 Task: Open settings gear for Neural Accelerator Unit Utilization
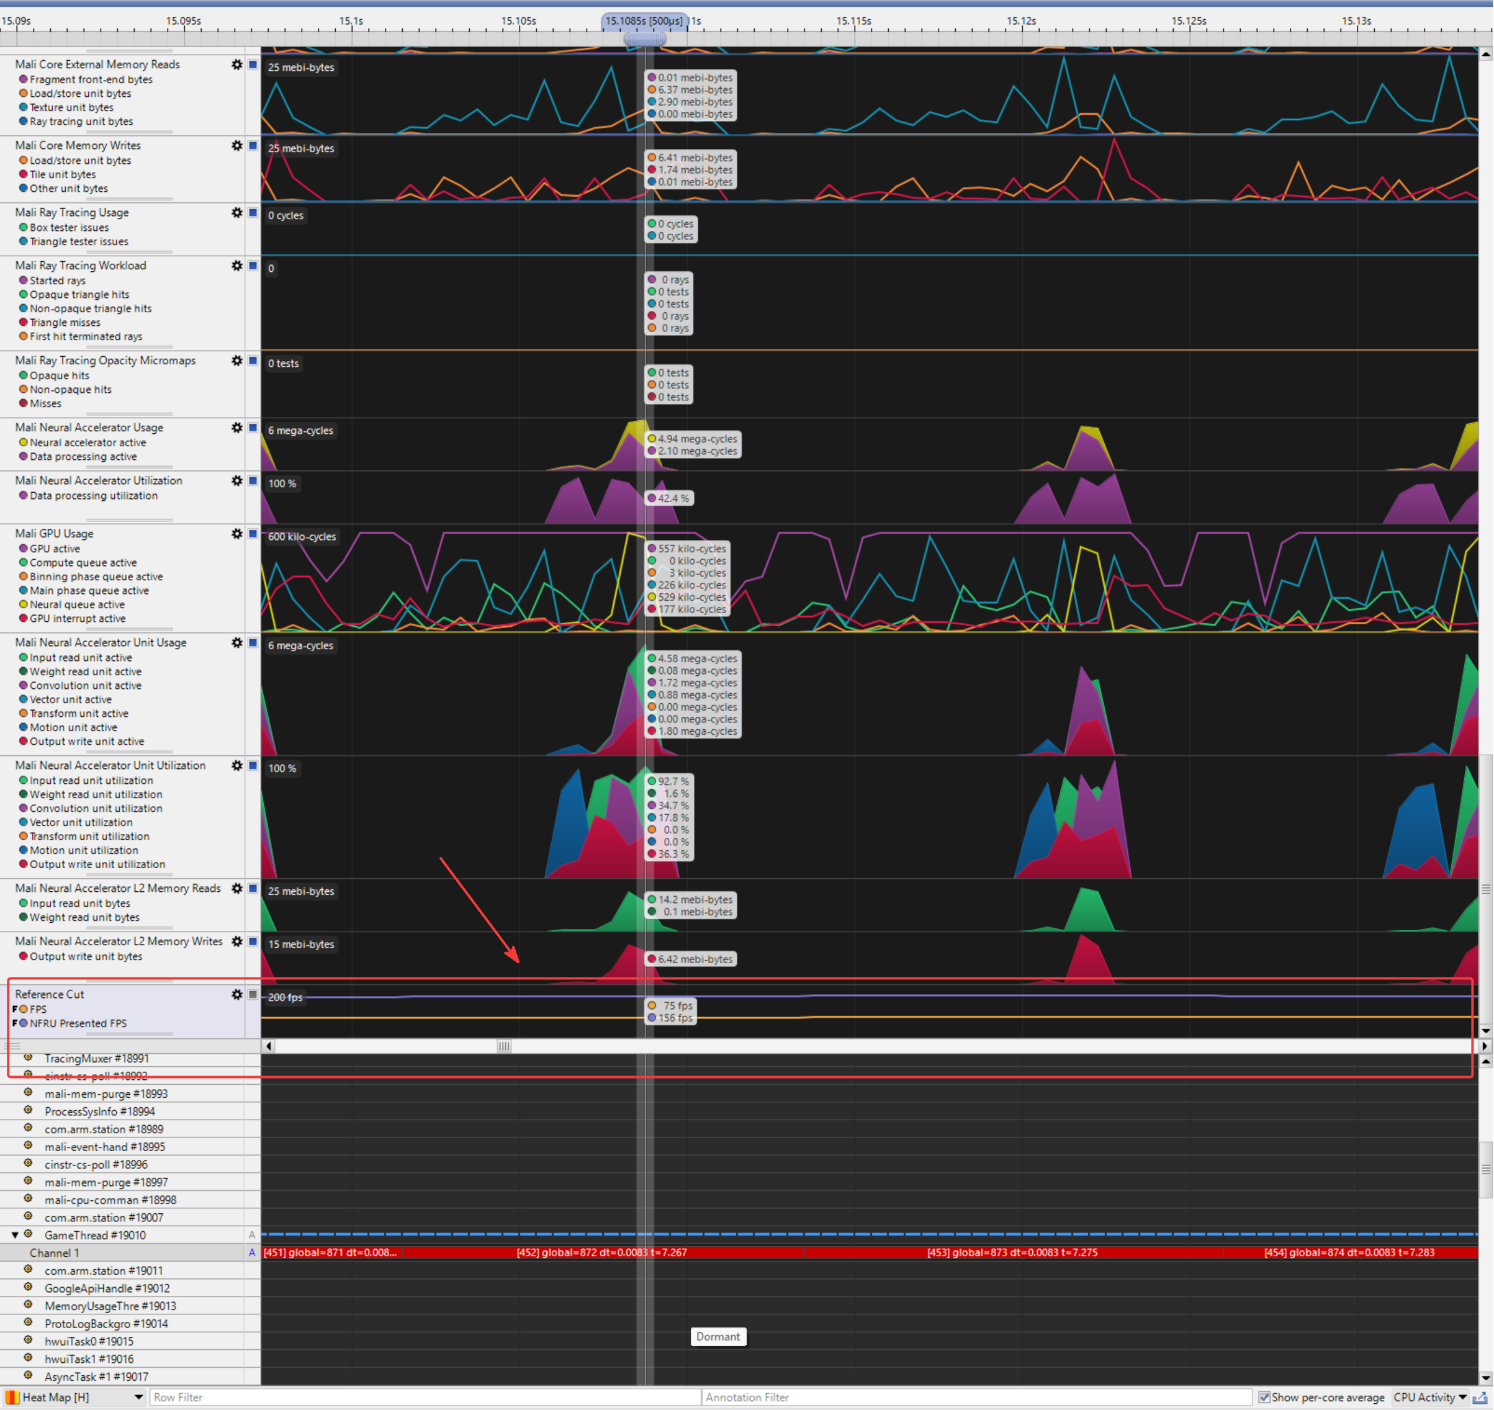(237, 765)
